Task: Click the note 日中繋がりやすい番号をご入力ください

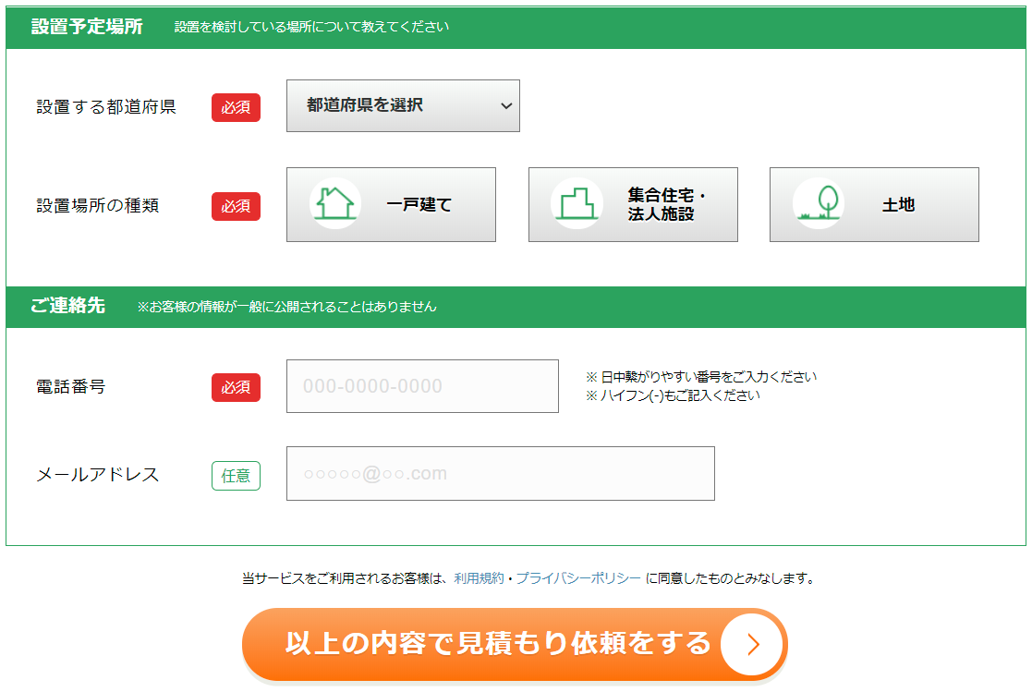Action: 701,377
